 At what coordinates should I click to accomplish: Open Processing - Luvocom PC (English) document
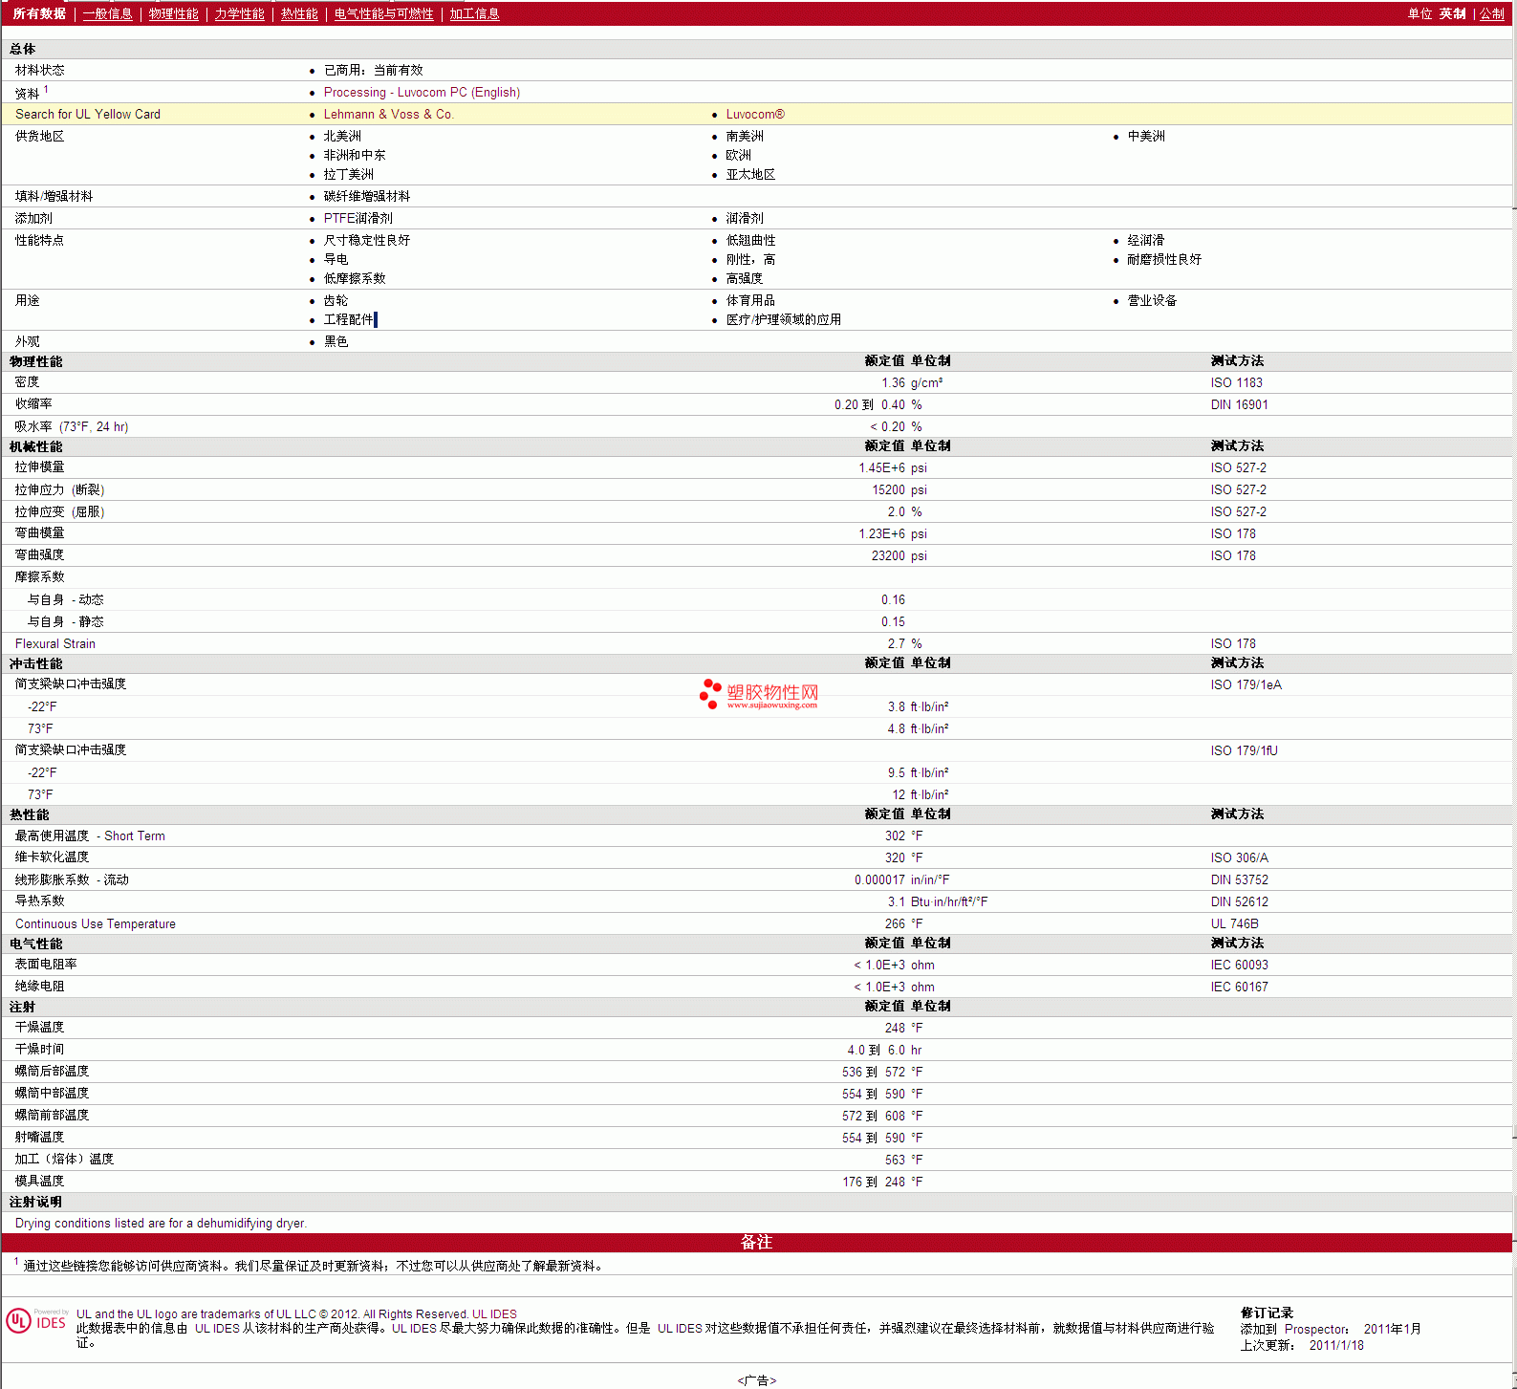pos(422,92)
